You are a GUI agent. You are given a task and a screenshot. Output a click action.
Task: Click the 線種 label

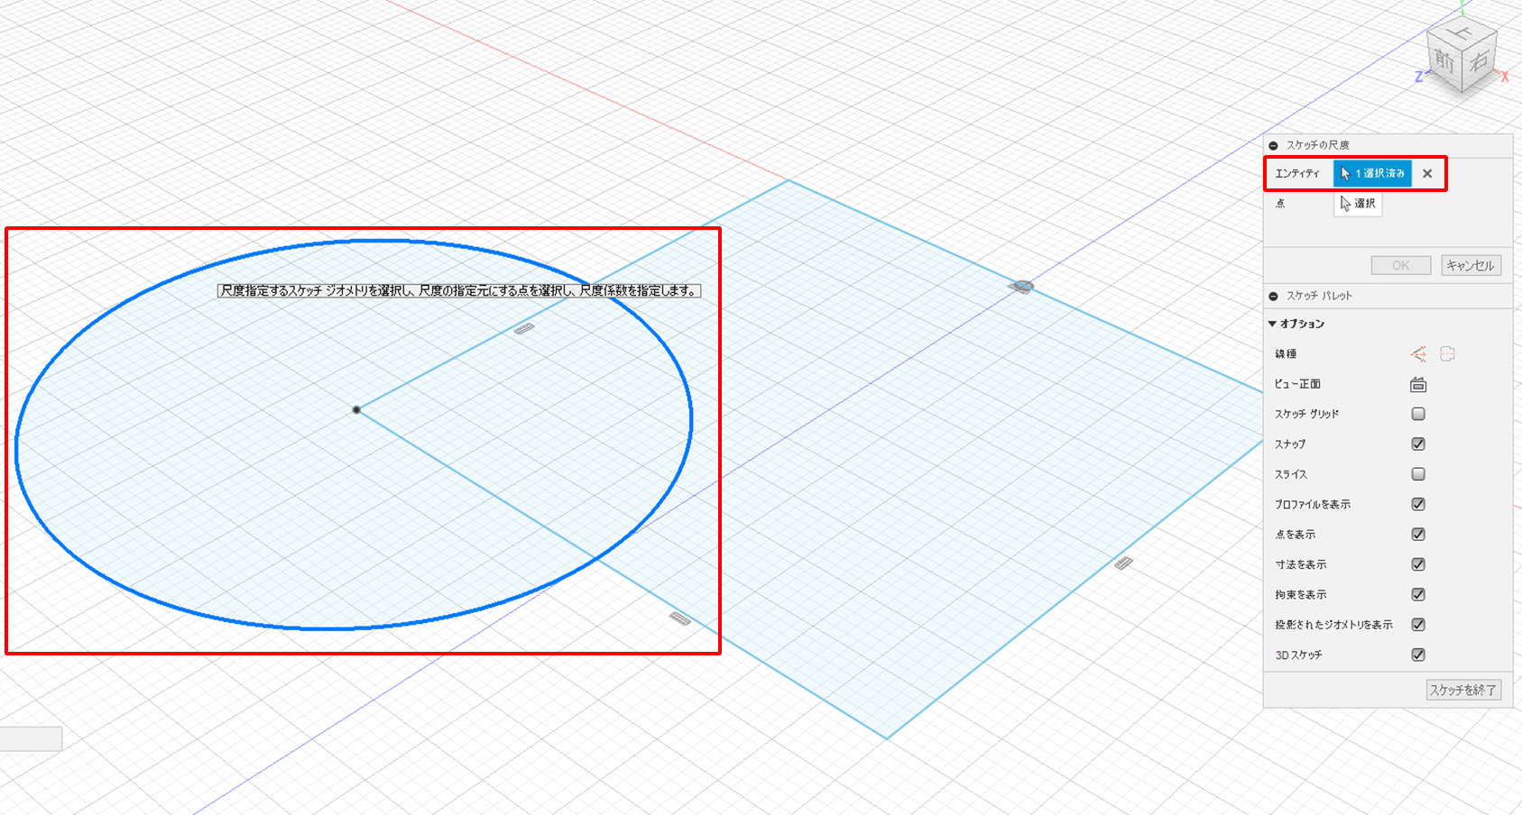(1286, 354)
